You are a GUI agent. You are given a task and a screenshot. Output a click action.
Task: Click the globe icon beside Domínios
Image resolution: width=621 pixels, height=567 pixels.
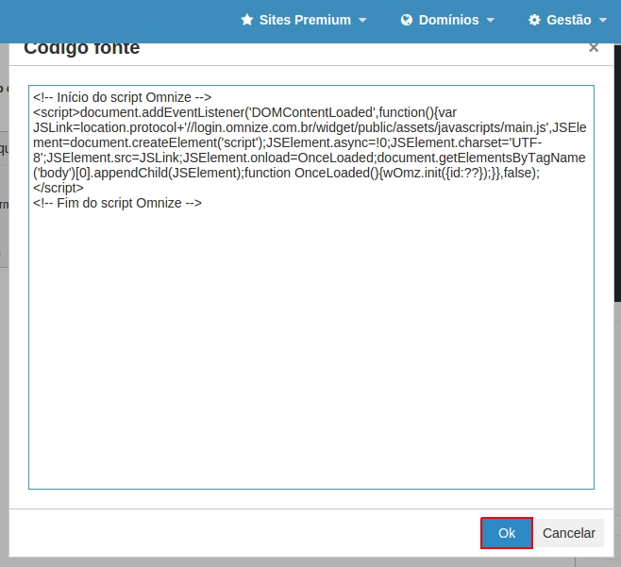click(x=407, y=20)
